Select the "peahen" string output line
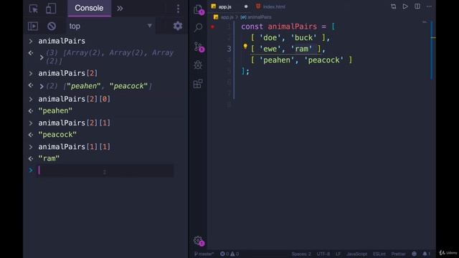This screenshot has height=258, width=459. pos(55,111)
